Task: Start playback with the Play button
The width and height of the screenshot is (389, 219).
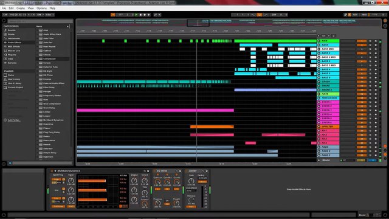Action: pos(136,15)
